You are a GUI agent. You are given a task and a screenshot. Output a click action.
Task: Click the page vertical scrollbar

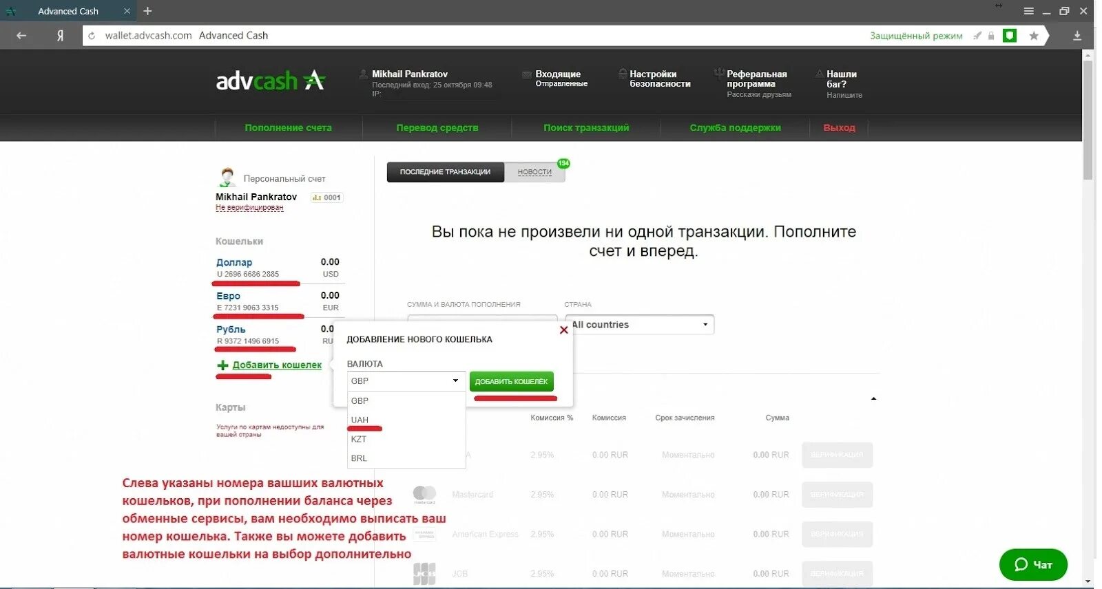(x=1088, y=120)
